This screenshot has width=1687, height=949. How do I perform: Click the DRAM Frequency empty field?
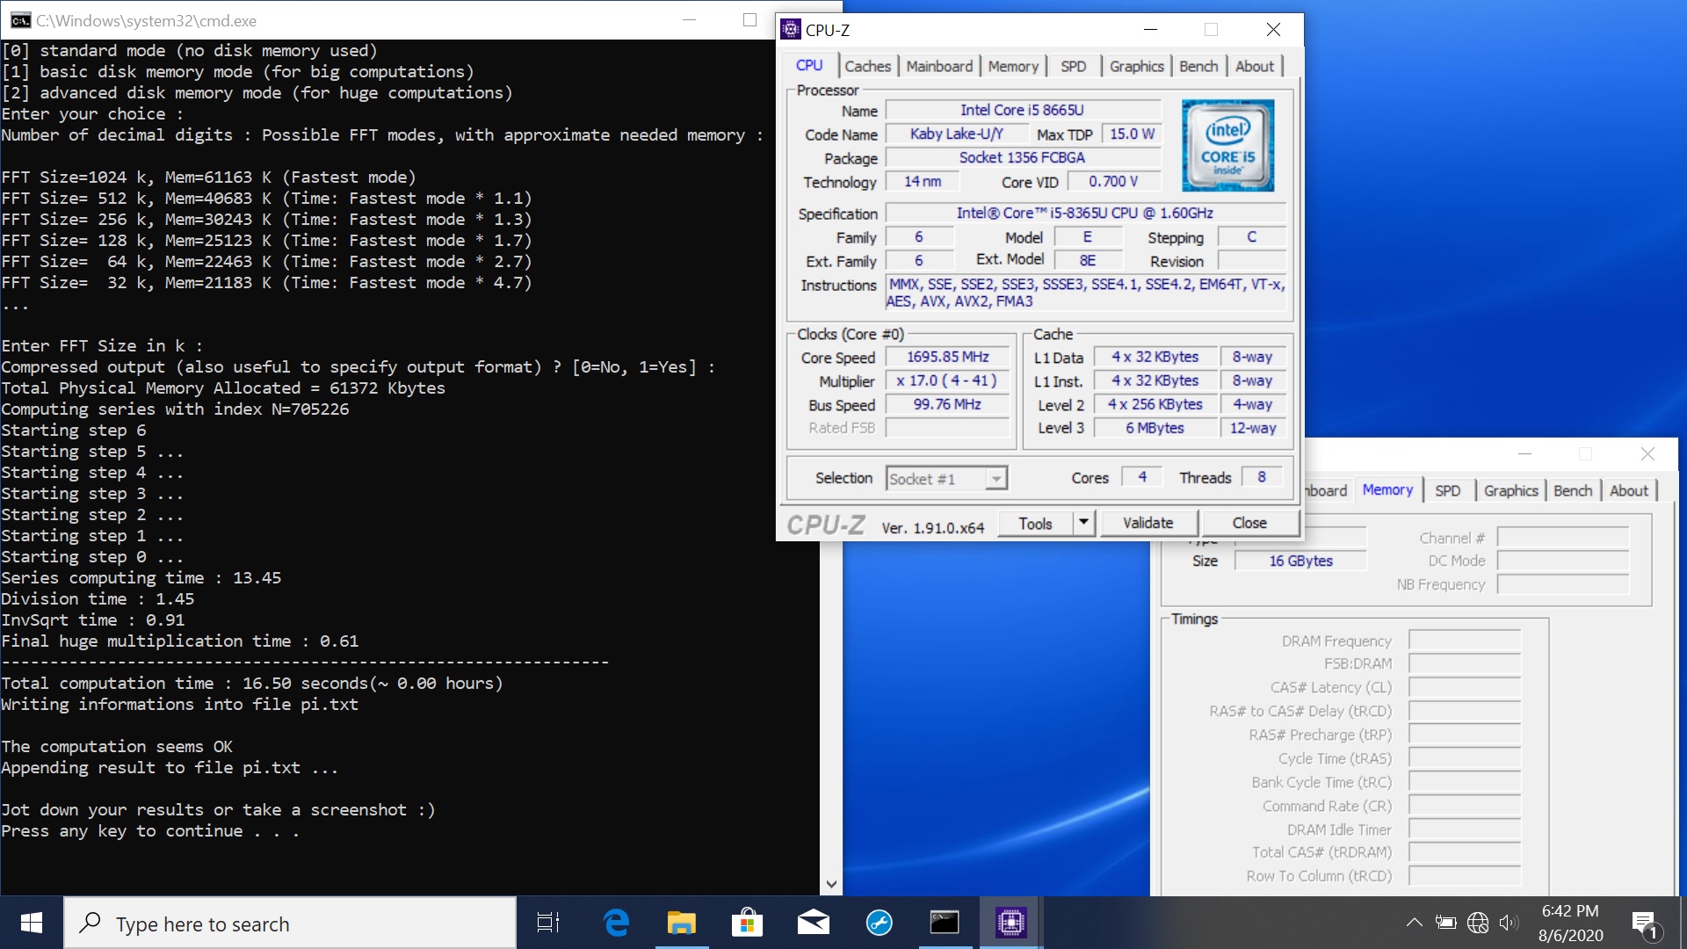point(1465,641)
